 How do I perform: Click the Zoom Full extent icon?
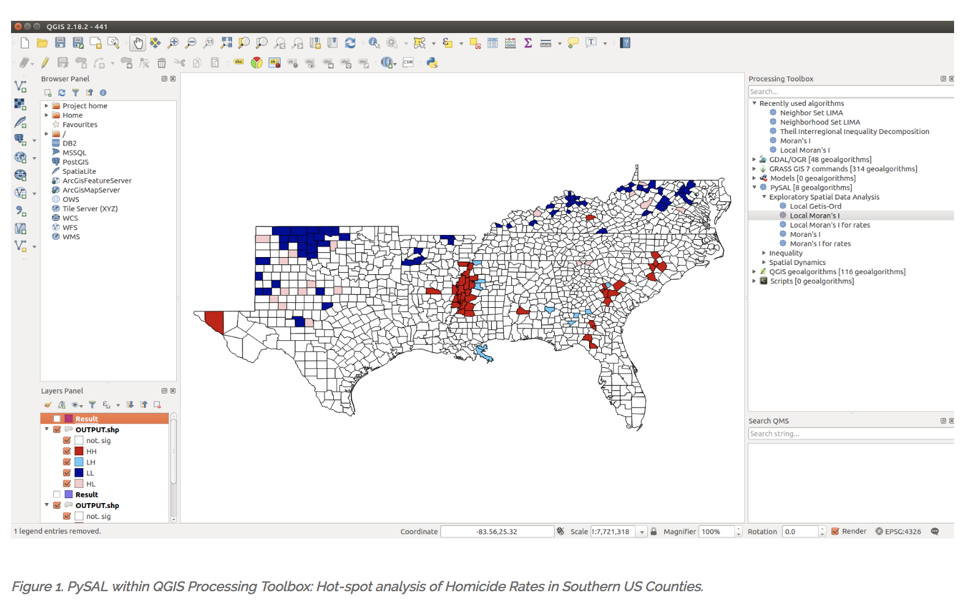tap(227, 43)
